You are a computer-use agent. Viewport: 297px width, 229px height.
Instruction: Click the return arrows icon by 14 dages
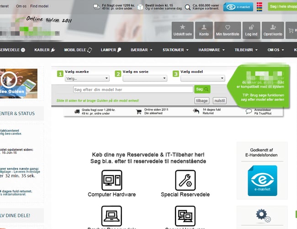[x=196, y=111]
